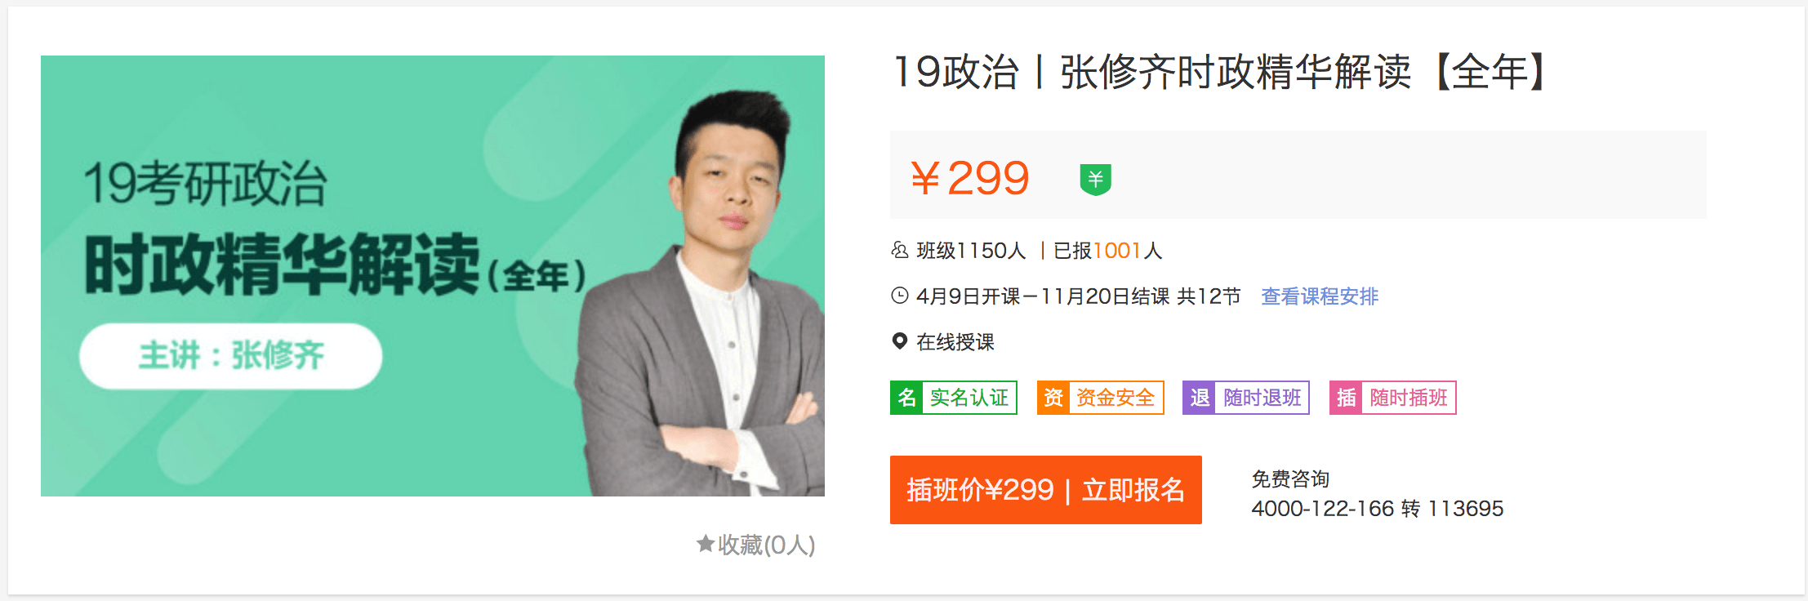Viewport: 1808px width, 601px height.
Task: Click the location pin icon
Action: coord(899,341)
